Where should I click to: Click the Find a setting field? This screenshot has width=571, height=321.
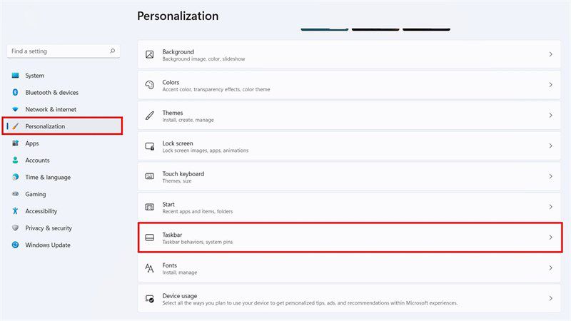pos(64,51)
